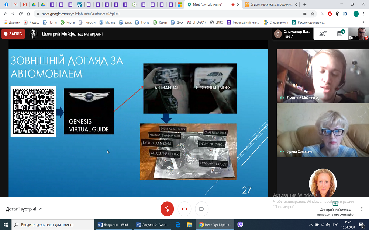Toggle the camera on or off

(202, 209)
